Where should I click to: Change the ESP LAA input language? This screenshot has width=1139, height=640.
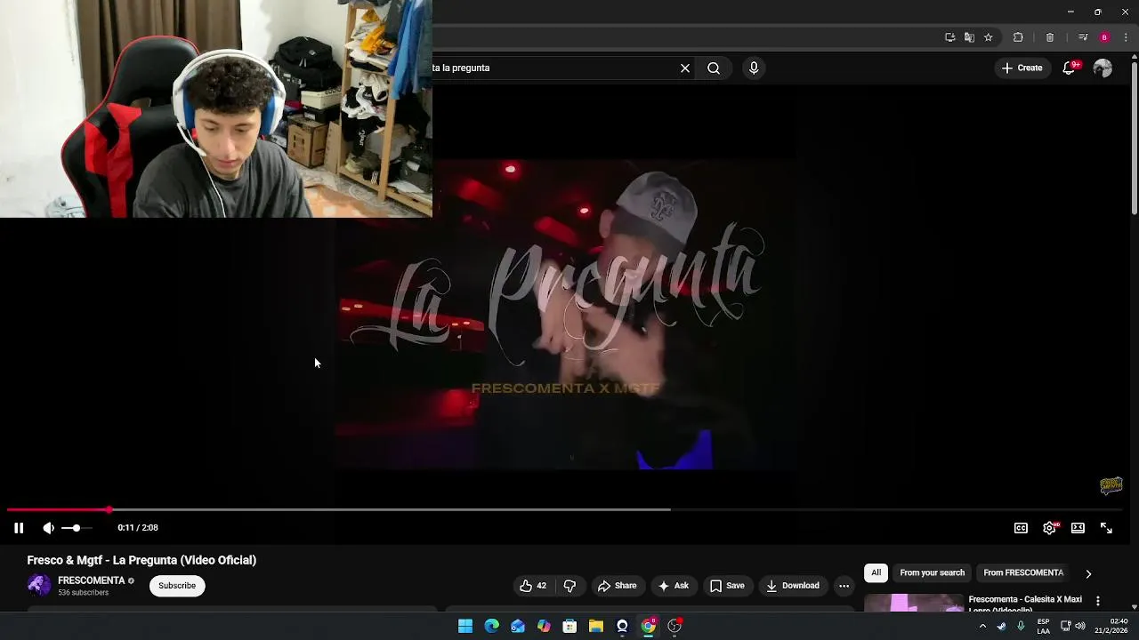1043,626
